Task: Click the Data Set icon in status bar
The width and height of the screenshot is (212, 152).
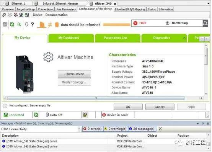Action: (47, 115)
